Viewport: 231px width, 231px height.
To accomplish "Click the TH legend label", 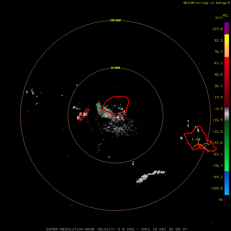I will 220,200.
